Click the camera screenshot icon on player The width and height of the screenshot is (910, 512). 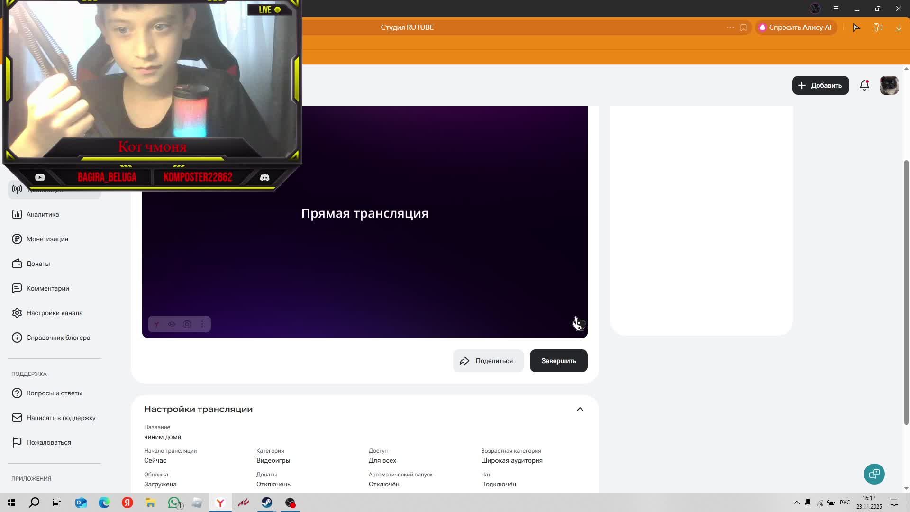tap(187, 324)
